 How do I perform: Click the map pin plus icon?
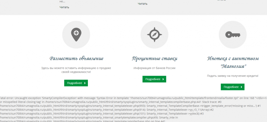click(76, 35)
